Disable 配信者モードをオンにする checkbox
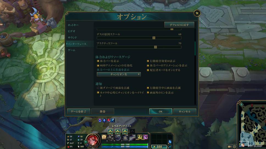The image size is (266, 149). tap(148, 70)
